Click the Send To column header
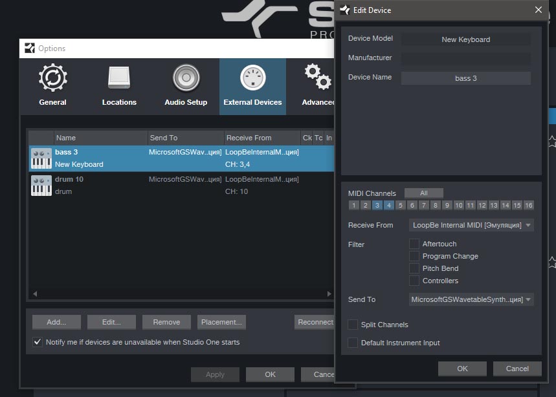556x397 pixels. (x=186, y=138)
